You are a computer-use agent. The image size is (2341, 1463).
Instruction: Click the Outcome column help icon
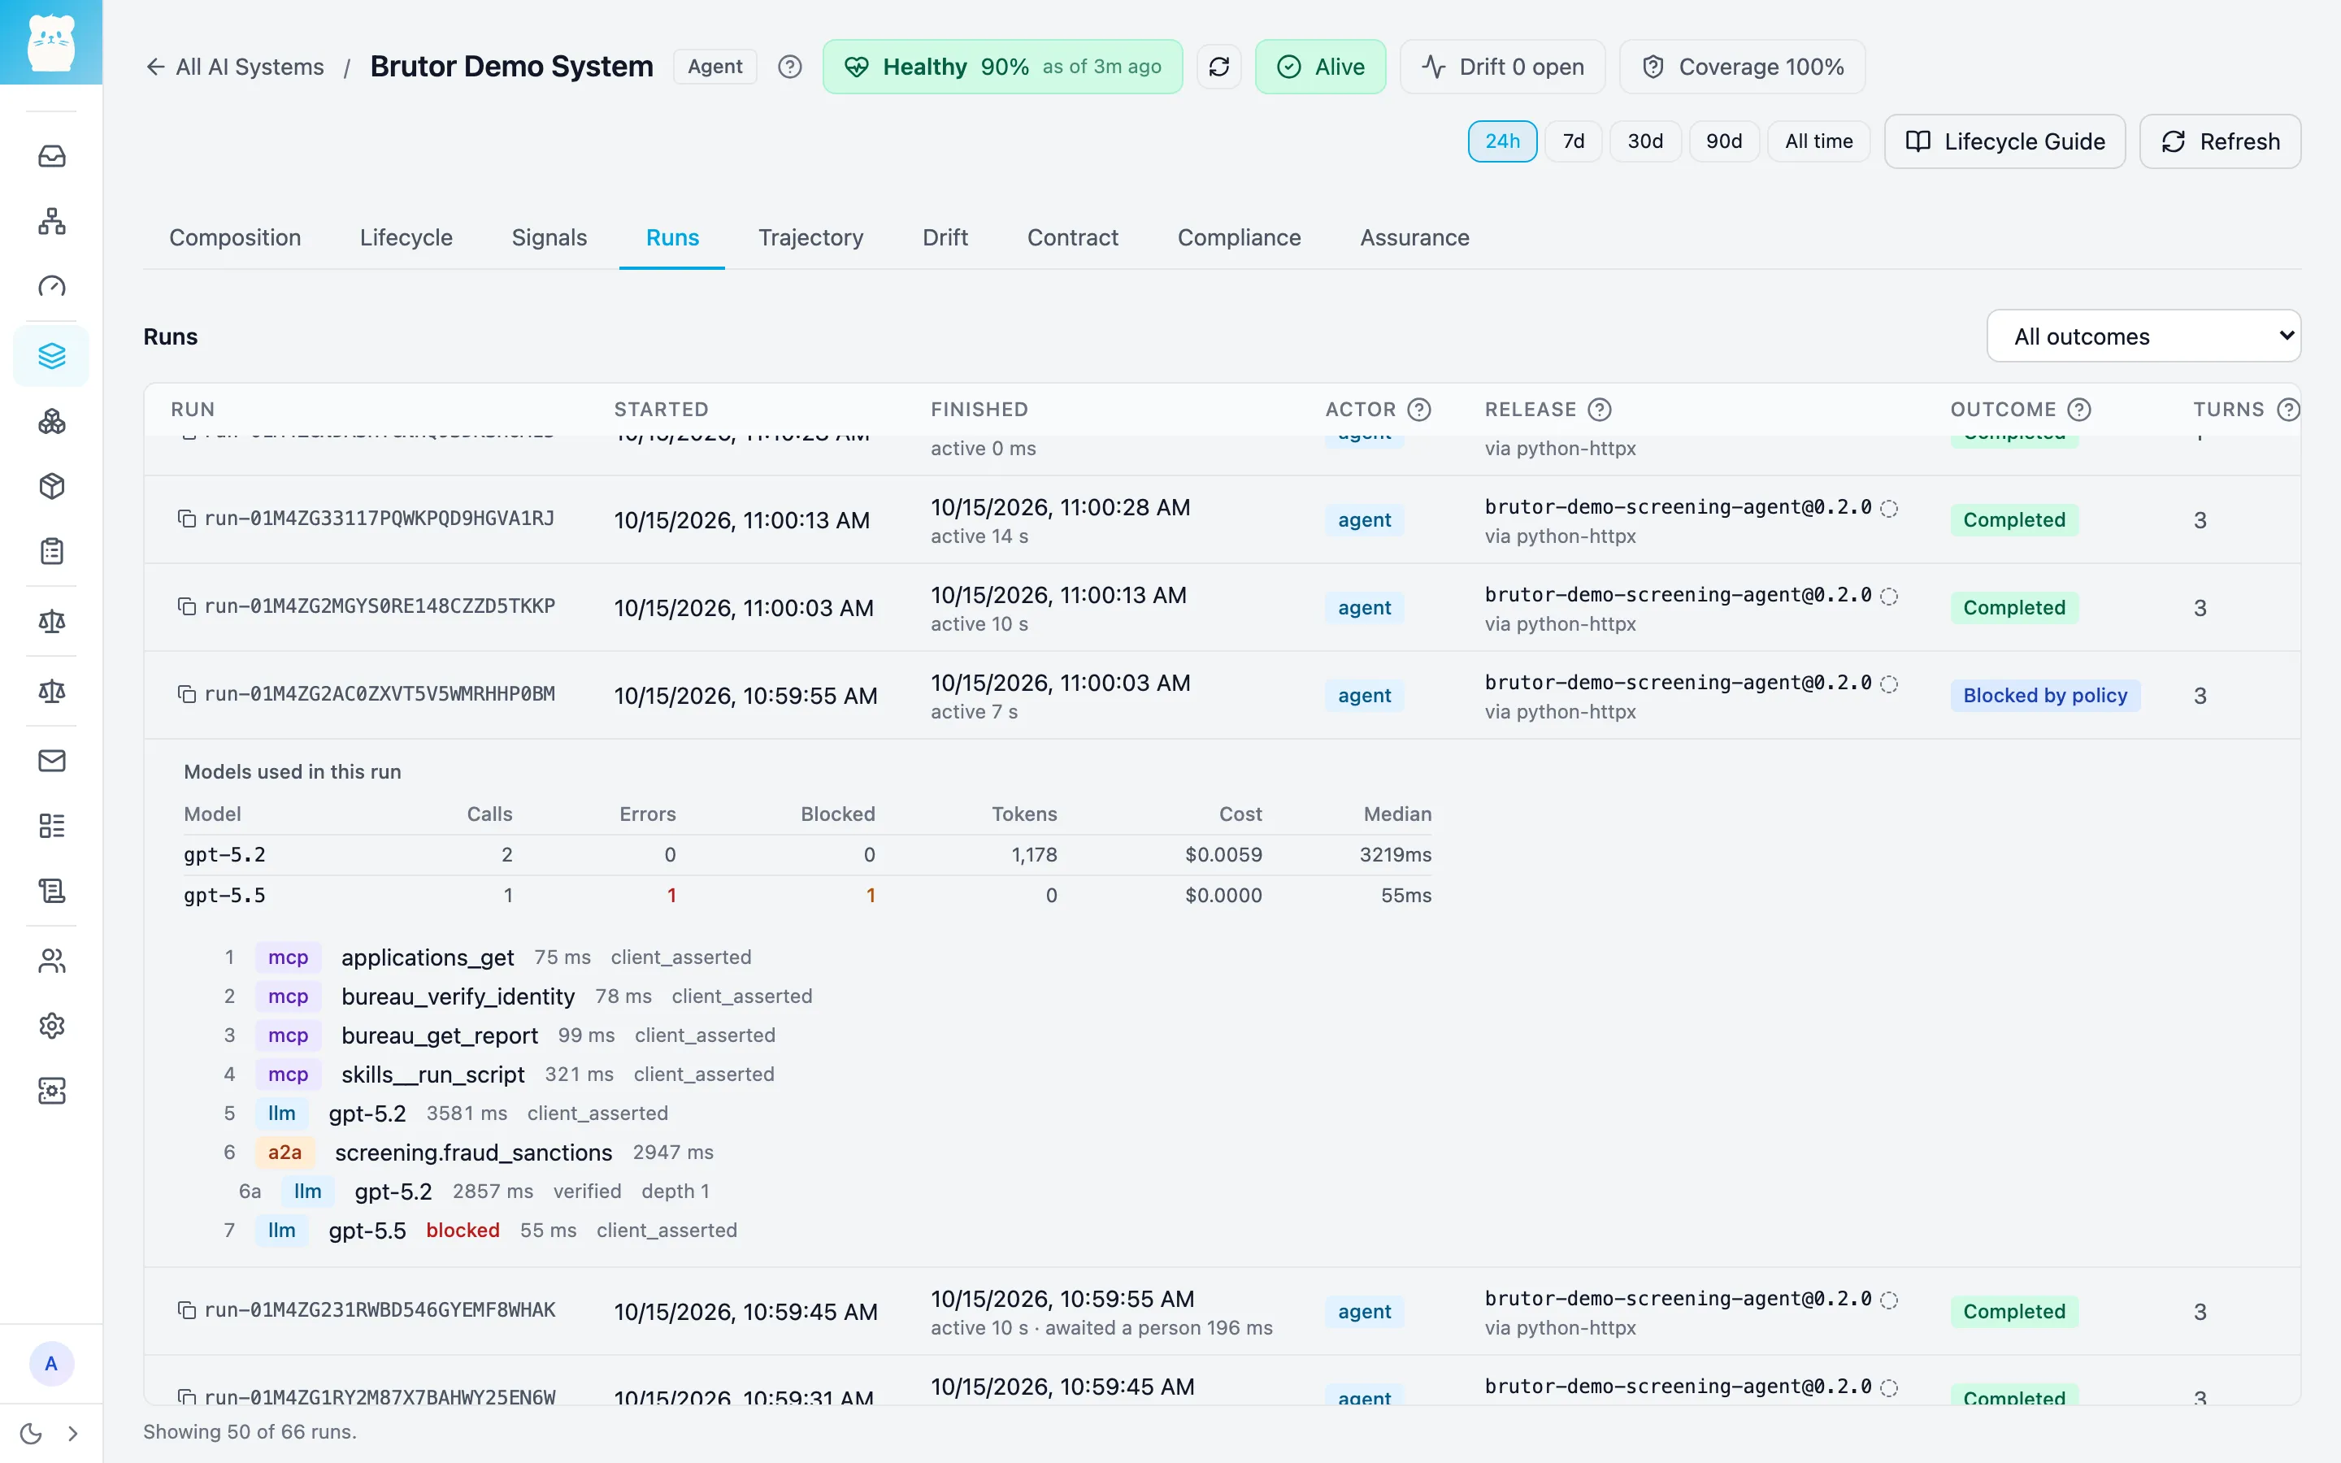(2078, 410)
